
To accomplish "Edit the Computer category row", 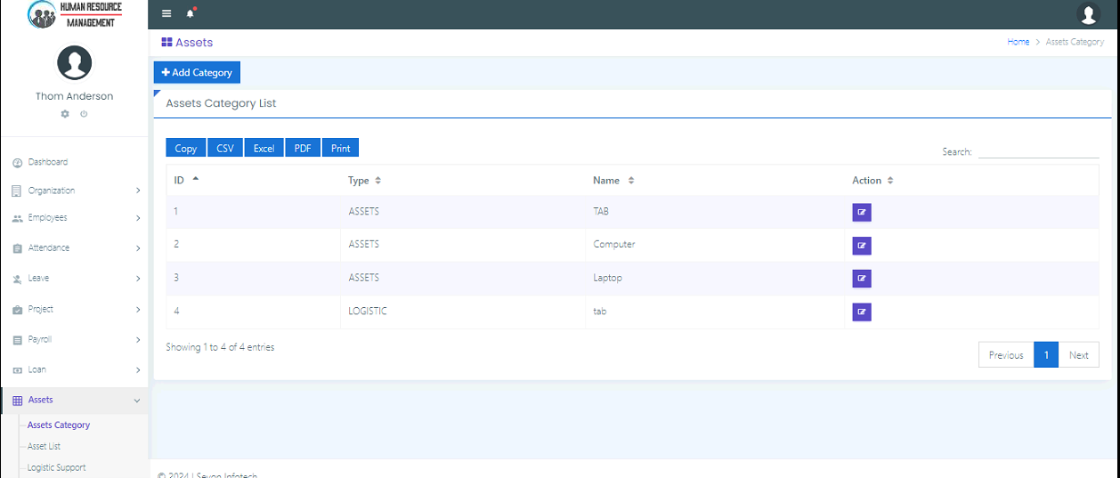I will point(861,246).
